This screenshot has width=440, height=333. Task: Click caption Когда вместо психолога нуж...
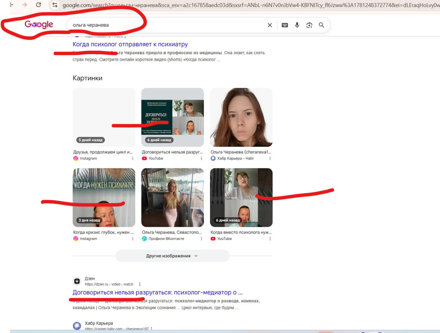(x=241, y=232)
